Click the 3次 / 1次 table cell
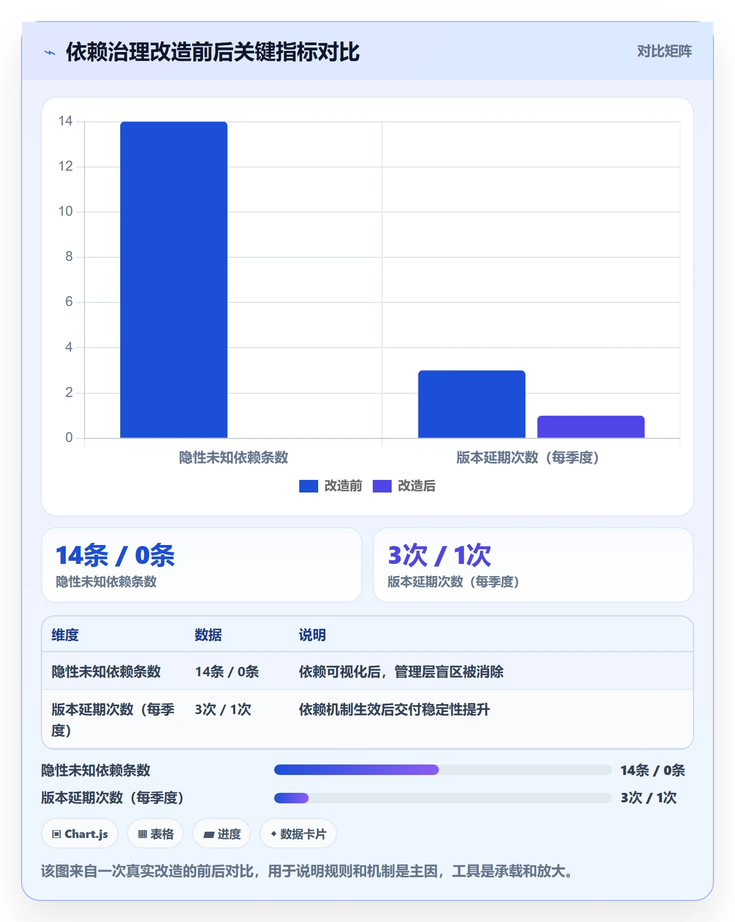735x922 pixels. [x=223, y=710]
